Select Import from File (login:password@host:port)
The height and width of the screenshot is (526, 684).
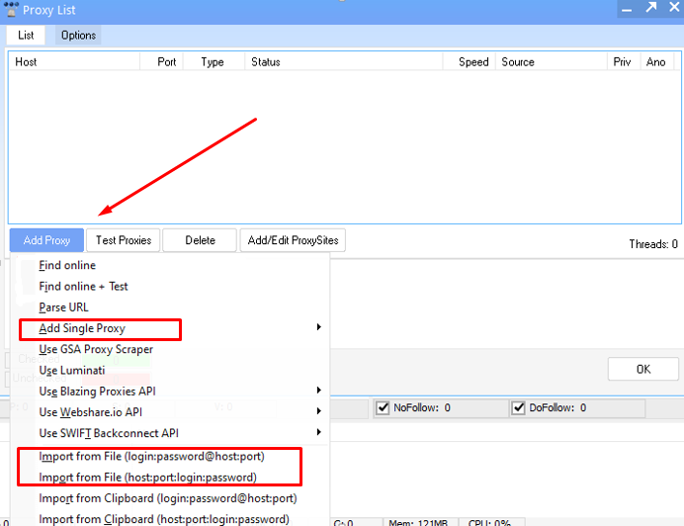click(x=151, y=457)
